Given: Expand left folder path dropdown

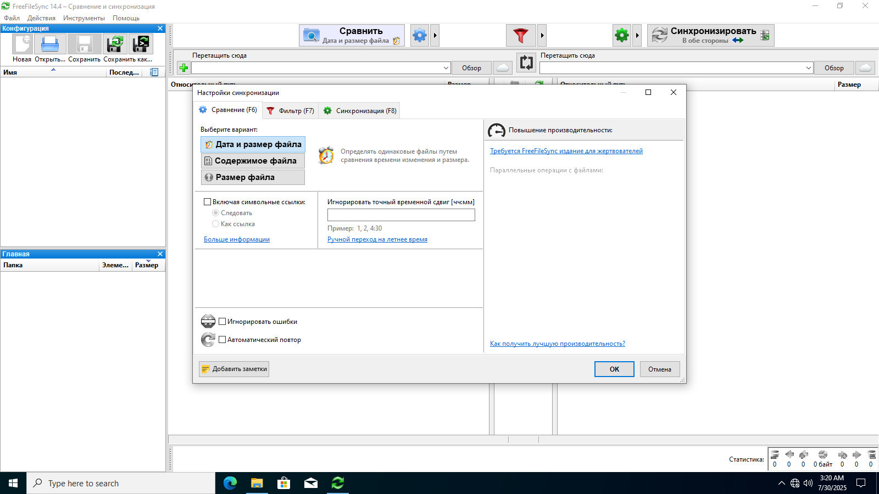Looking at the screenshot, I should 446,68.
